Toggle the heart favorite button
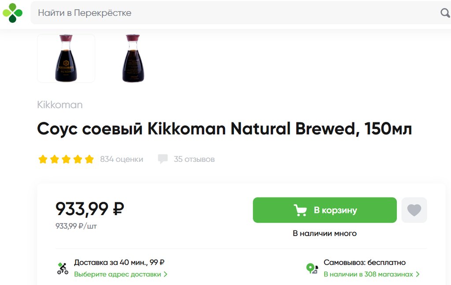Viewport: 451px width, 285px height. [x=414, y=210]
